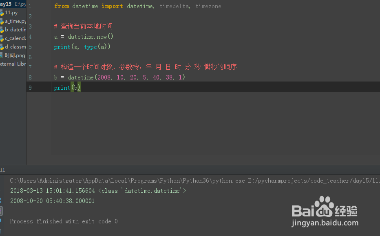This screenshot has height=236, width=380.
Task: Expand the External Libraries node
Action: click(13, 64)
